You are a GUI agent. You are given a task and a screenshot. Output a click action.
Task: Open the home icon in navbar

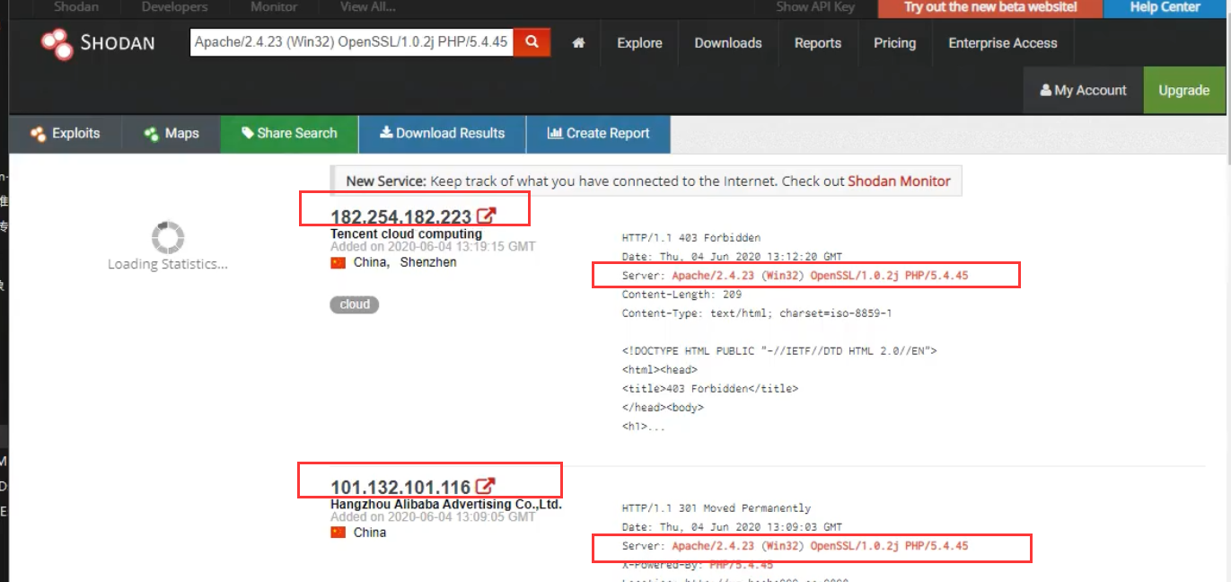click(579, 43)
